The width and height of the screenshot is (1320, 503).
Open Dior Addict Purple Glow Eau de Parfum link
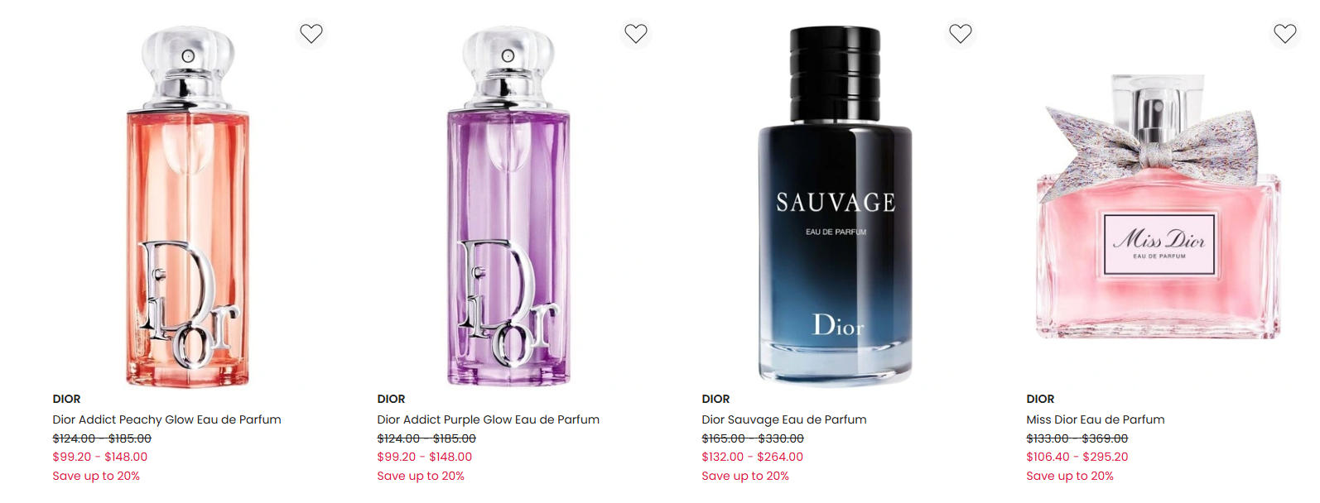tap(488, 419)
